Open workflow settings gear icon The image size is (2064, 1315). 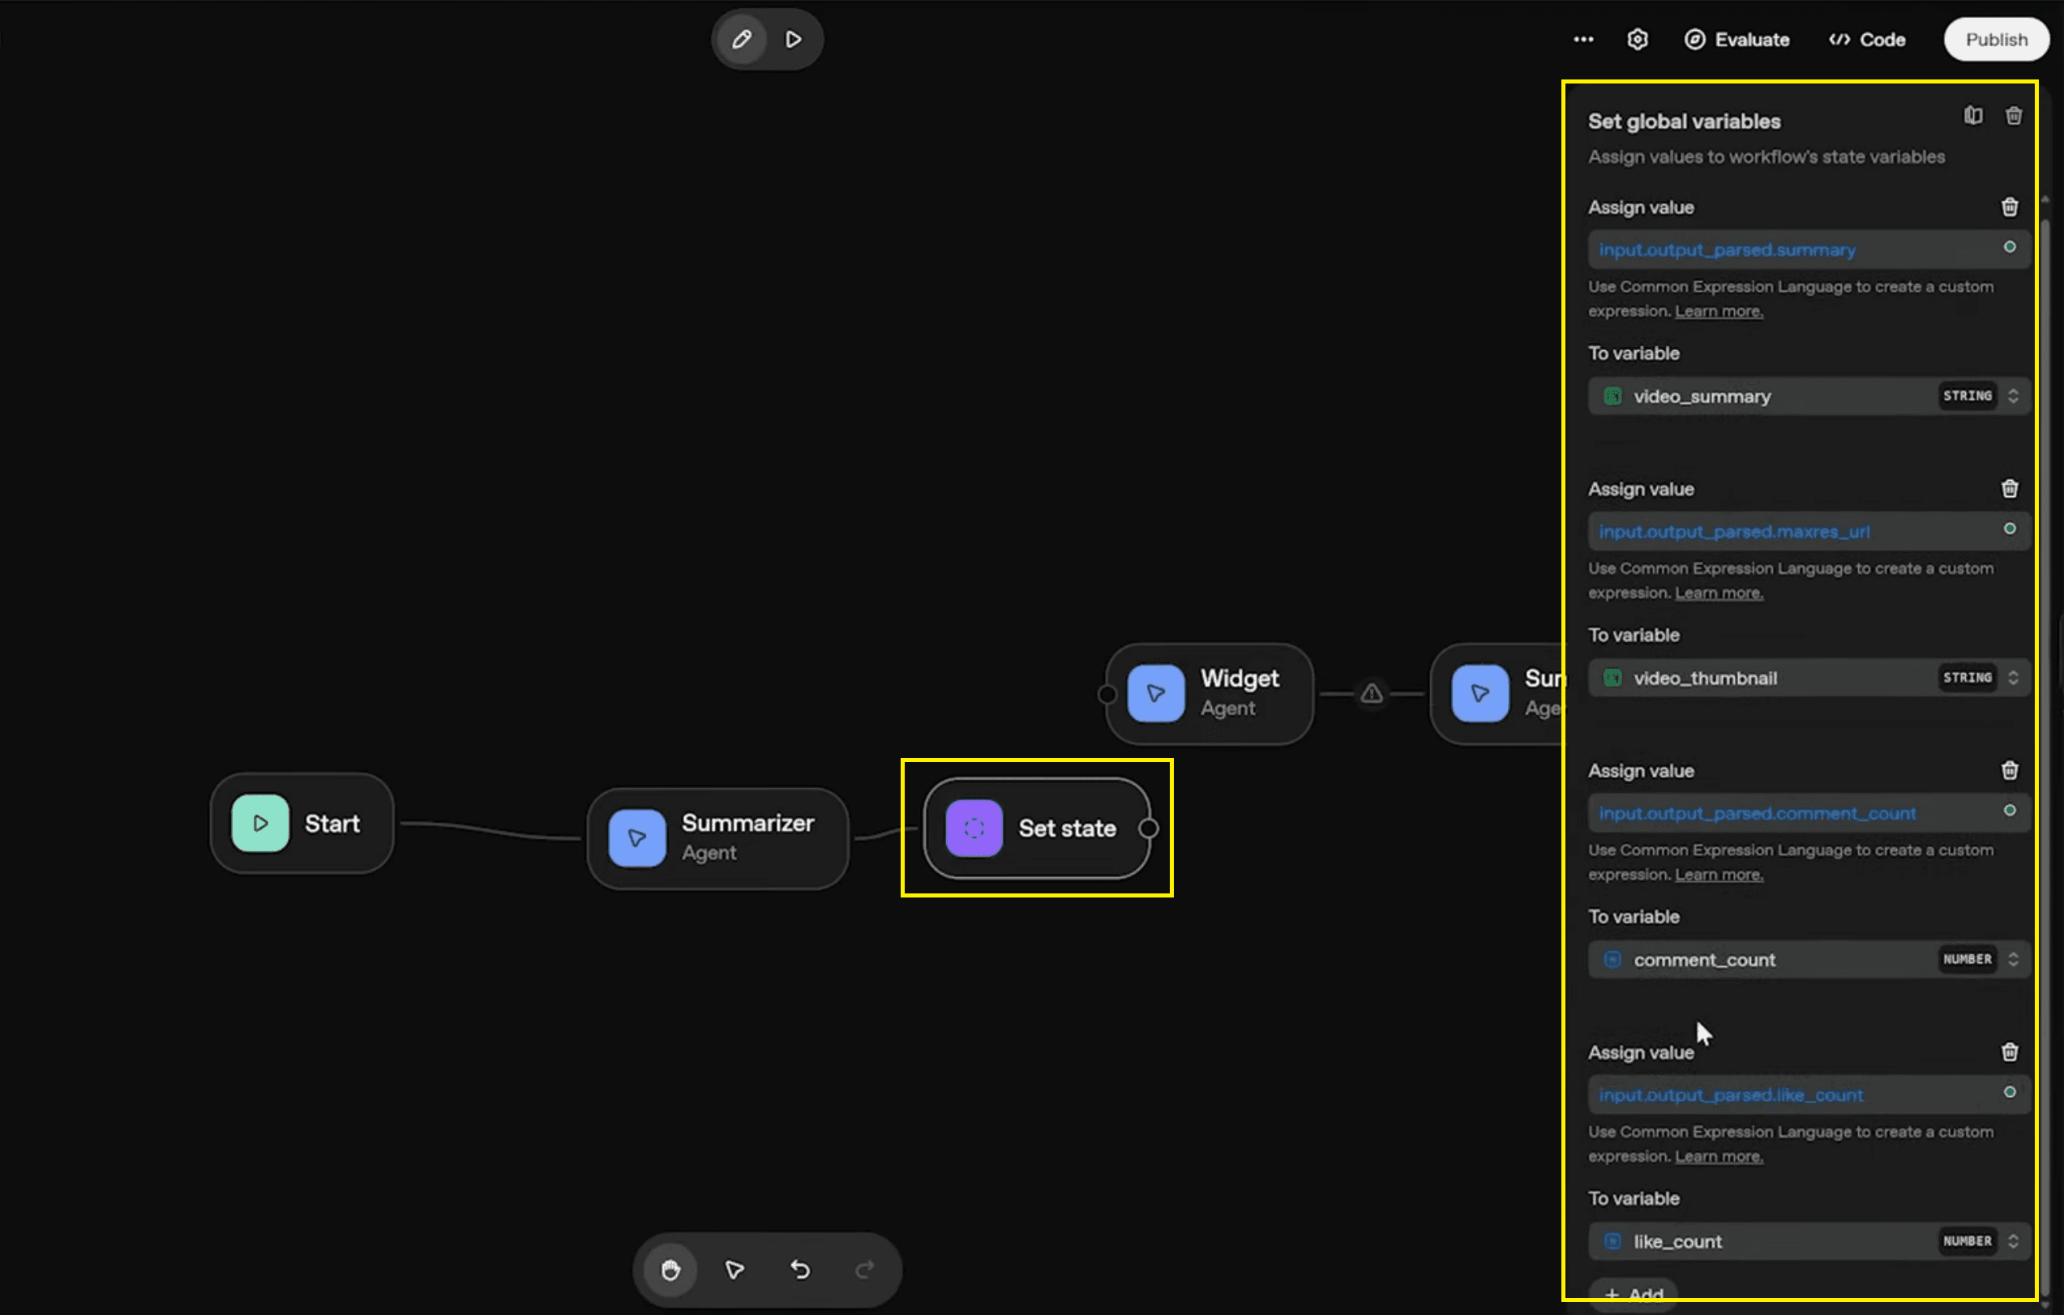click(1637, 40)
